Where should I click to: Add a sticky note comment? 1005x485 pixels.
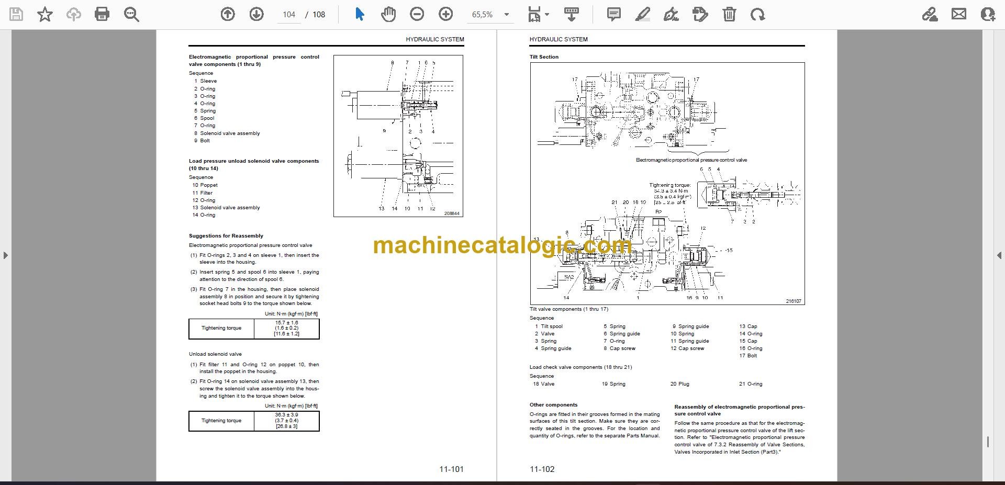click(x=614, y=14)
